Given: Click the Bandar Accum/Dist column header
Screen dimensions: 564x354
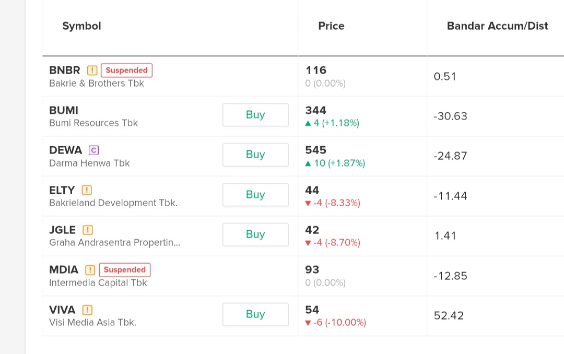Looking at the screenshot, I should pyautogui.click(x=497, y=26).
